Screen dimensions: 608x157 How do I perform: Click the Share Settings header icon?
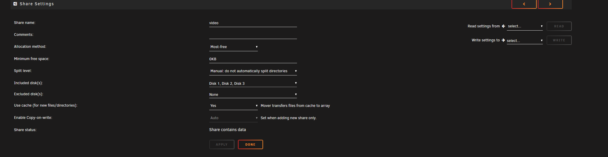pos(15,4)
